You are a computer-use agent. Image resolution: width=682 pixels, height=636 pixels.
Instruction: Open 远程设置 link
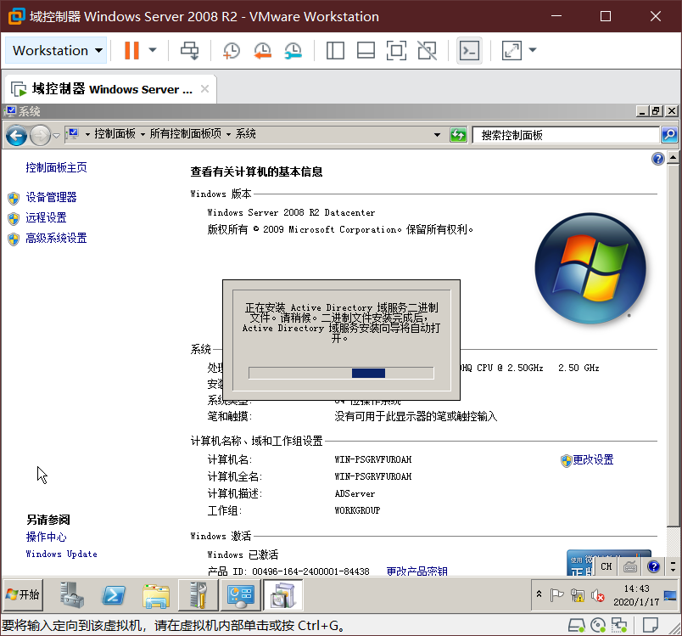[46, 217]
